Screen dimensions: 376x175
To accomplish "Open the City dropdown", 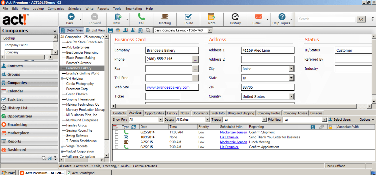I will (292, 69).
